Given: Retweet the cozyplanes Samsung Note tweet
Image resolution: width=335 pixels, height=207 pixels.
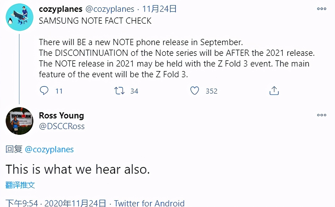Looking at the screenshot, I should [x=119, y=91].
